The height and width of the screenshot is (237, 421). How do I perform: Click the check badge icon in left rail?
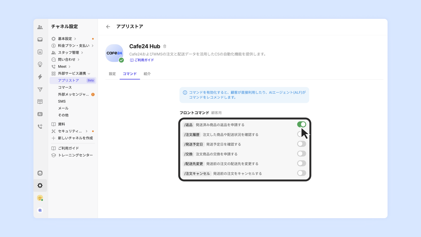click(x=40, y=64)
